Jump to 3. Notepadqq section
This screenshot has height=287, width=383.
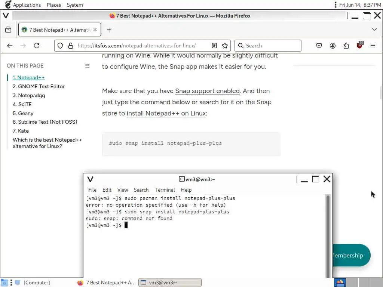[29, 95]
